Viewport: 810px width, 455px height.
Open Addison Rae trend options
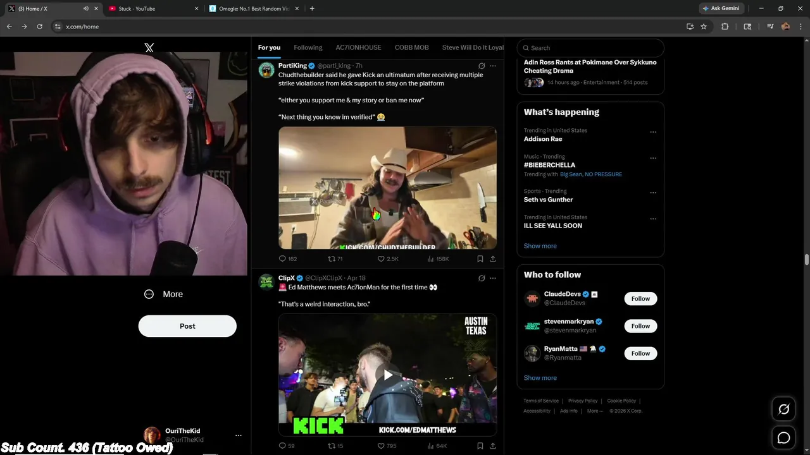653,132
